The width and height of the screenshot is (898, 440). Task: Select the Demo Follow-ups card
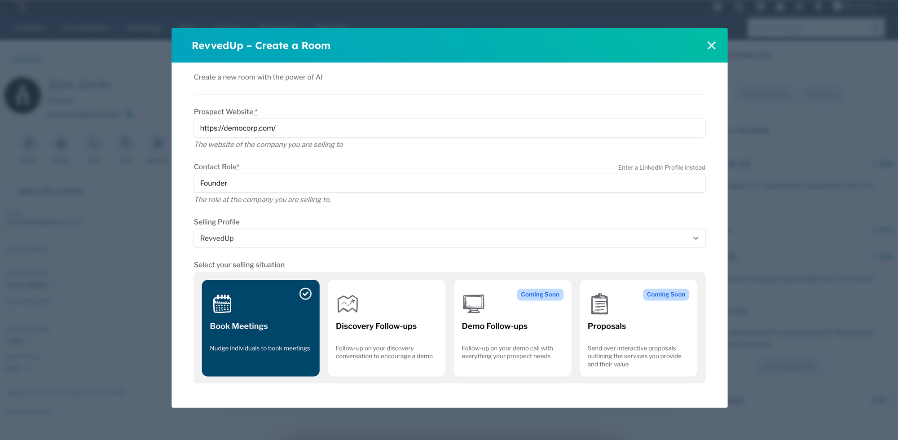click(512, 328)
